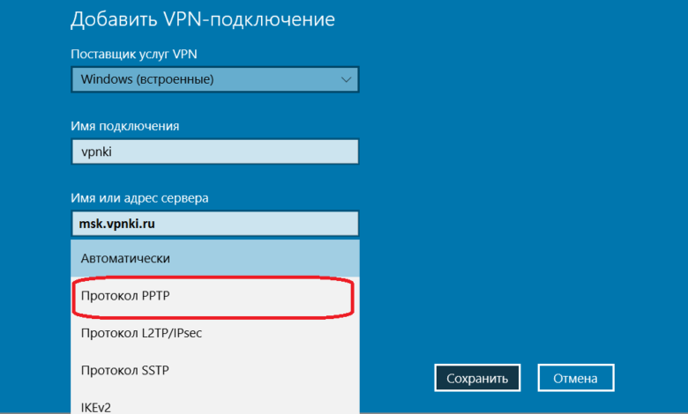Image resolution: width=688 pixels, height=414 pixels.
Task: Focus the connection name field containing 'vpnki'
Action: coord(214,152)
